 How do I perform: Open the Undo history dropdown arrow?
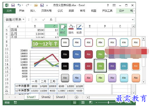(x=22, y=5)
